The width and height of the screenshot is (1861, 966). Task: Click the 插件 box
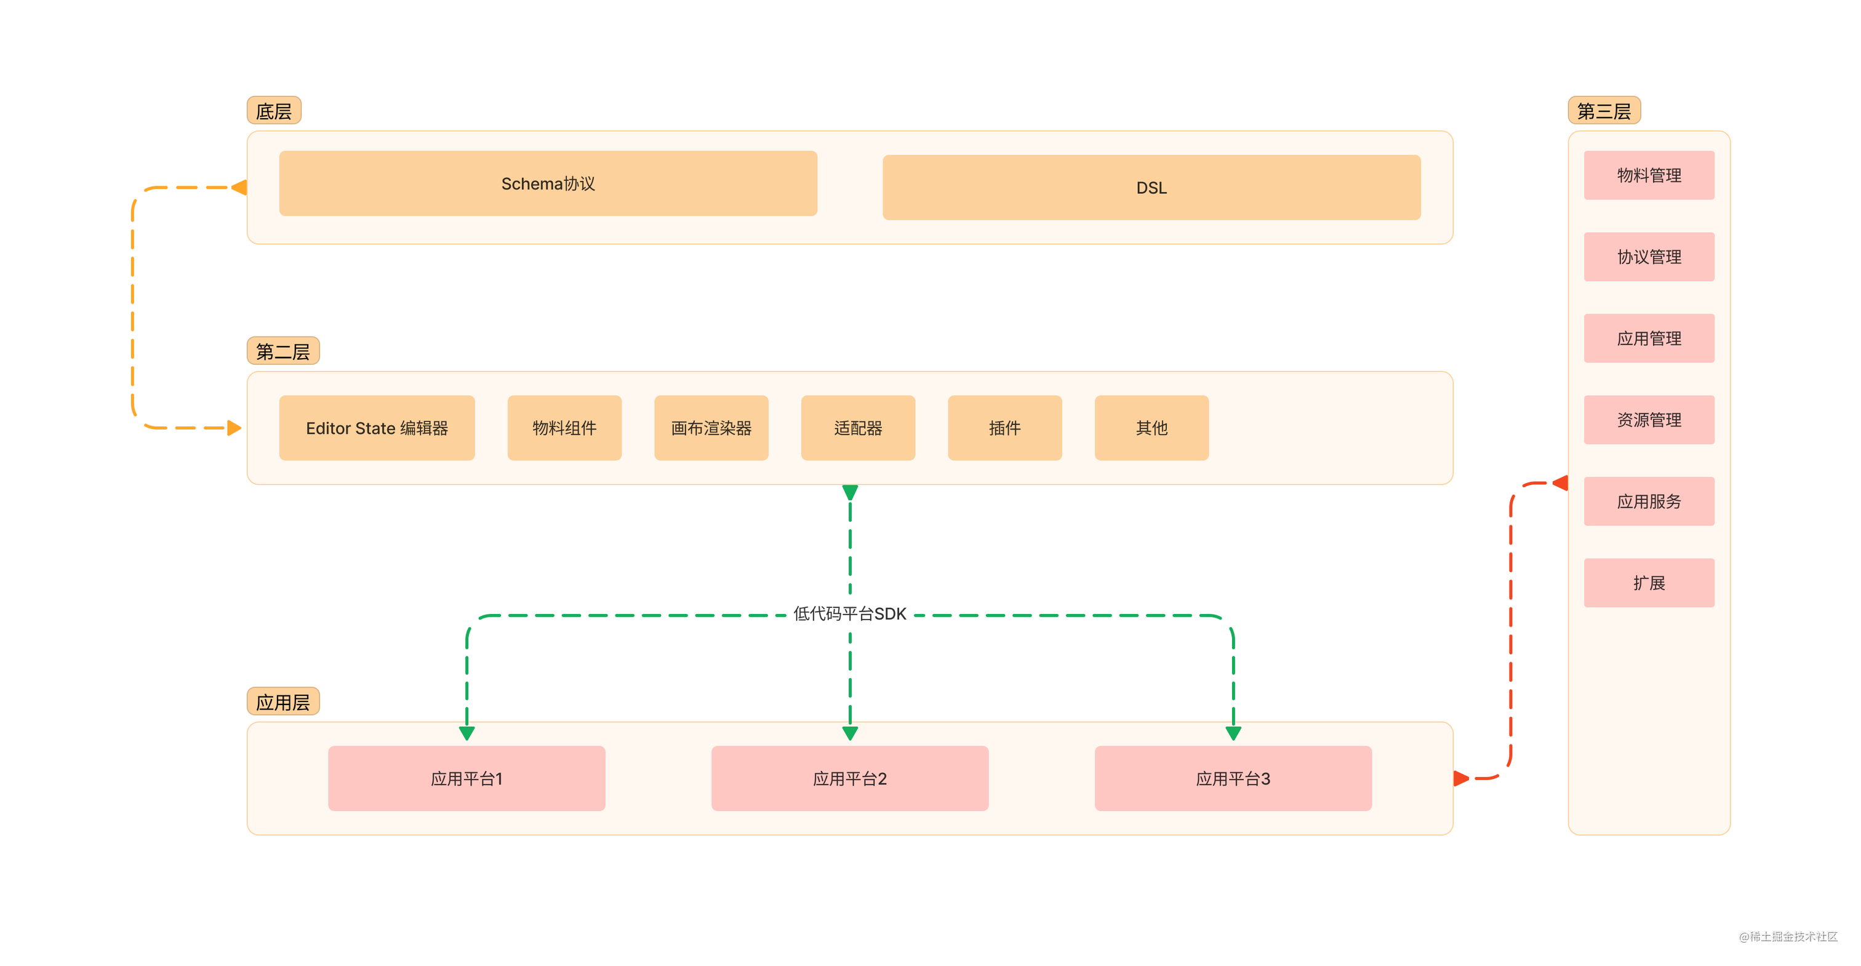[x=1004, y=428]
